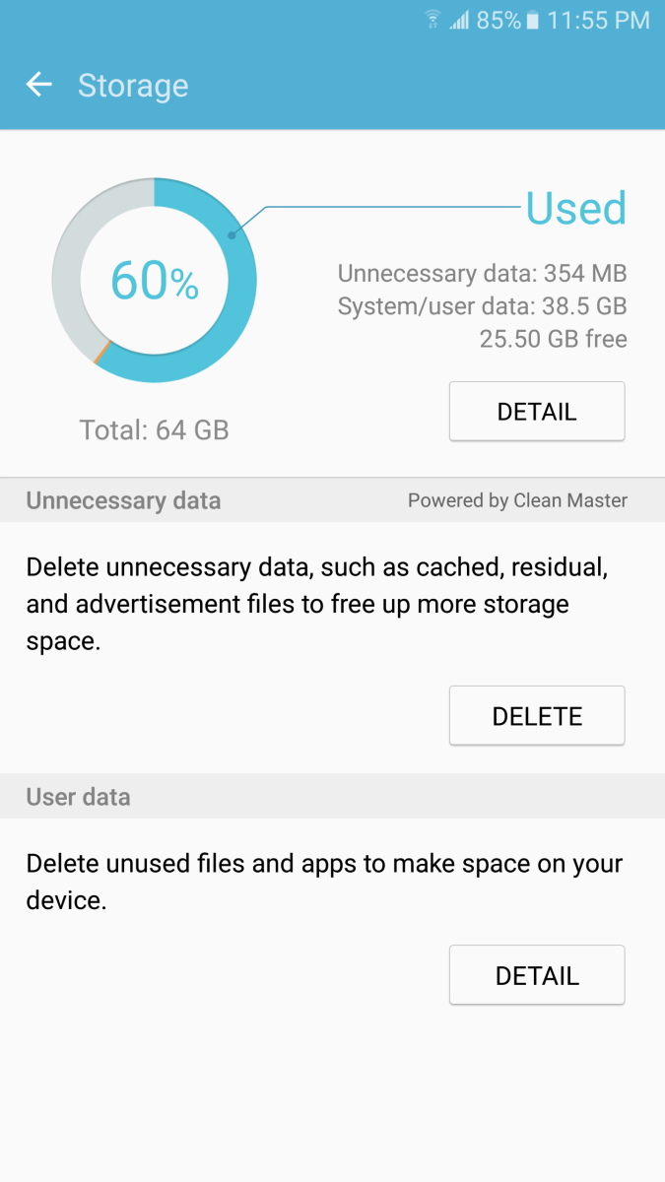The width and height of the screenshot is (665, 1182).
Task: Tap the Wi-Fi icon in the status bar
Action: (x=432, y=20)
